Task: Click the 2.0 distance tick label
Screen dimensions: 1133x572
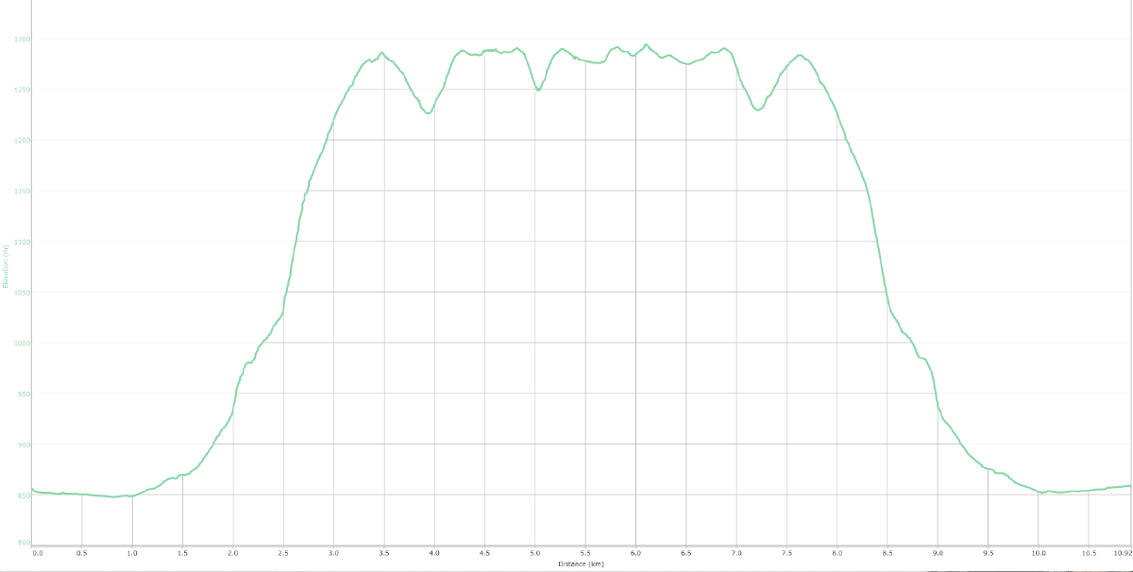Action: click(232, 554)
